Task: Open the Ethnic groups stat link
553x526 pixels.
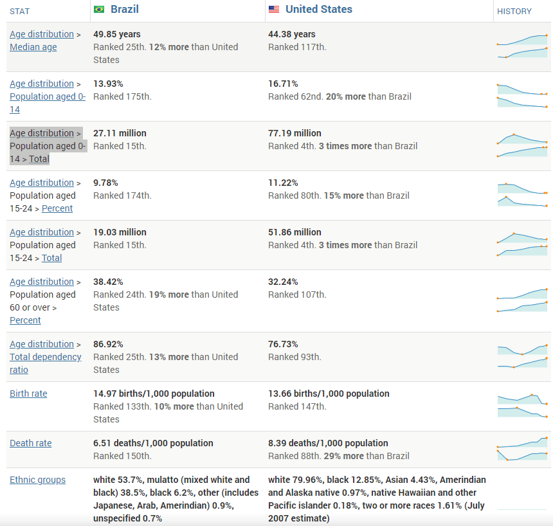Action: click(x=37, y=480)
